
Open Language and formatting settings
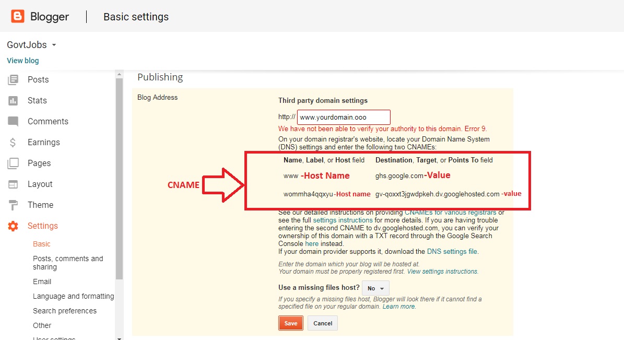point(73,296)
